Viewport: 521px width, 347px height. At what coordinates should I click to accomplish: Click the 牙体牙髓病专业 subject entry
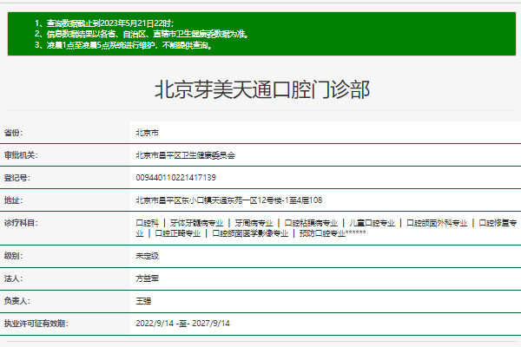(x=197, y=223)
